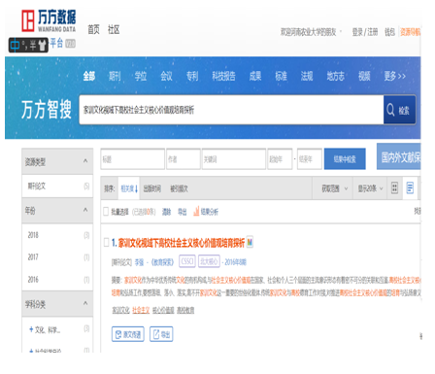
Task: Select the 全部 search tab
Action: (89, 76)
